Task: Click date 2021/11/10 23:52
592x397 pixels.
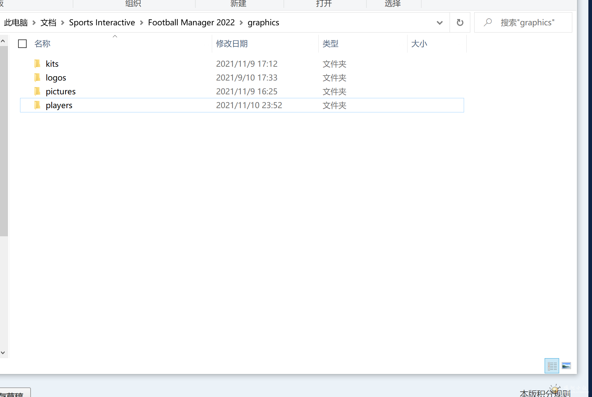Action: pos(249,105)
